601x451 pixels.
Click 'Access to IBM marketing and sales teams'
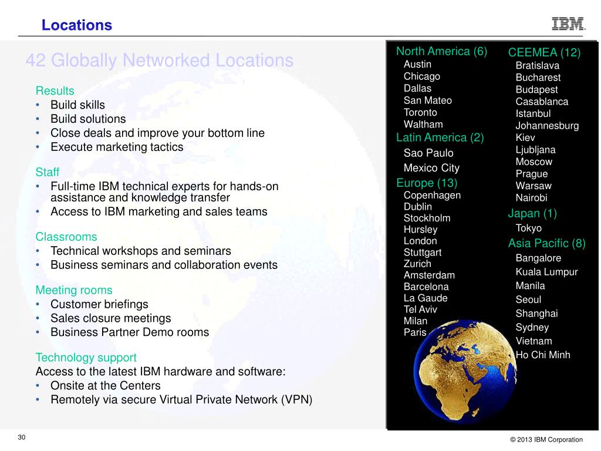[x=159, y=211]
